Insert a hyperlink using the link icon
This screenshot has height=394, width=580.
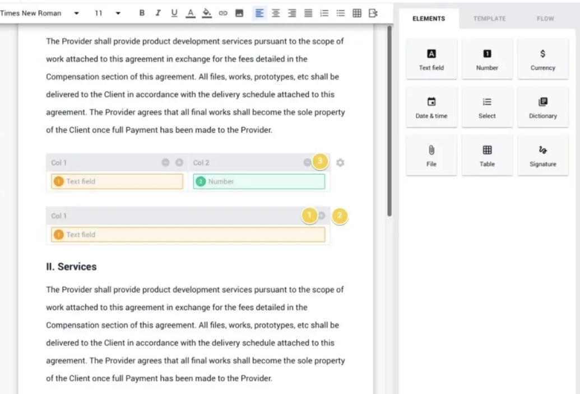223,13
